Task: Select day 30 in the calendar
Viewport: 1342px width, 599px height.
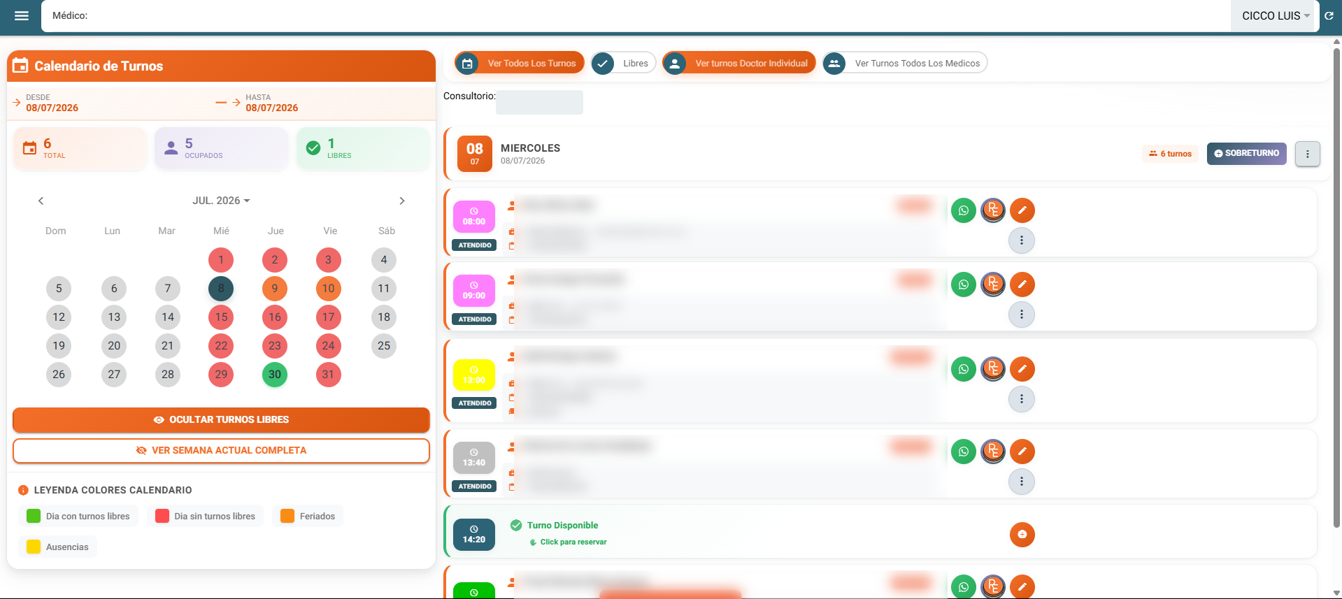Action: 275,375
